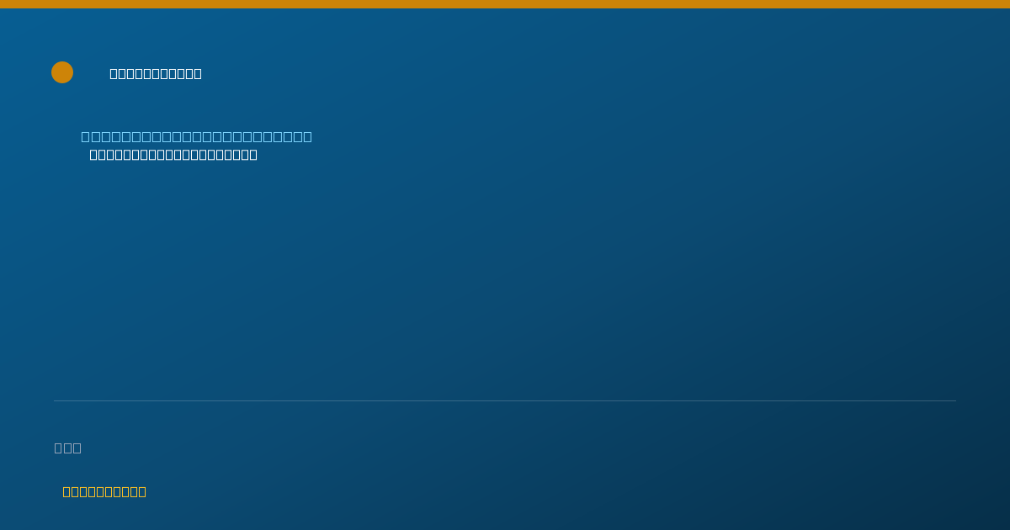This screenshot has width=1010, height=530.
Task: Click the header title next to orange dot
Action: tap(156, 73)
